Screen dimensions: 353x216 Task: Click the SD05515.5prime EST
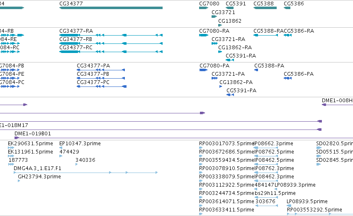[x=319, y=156]
